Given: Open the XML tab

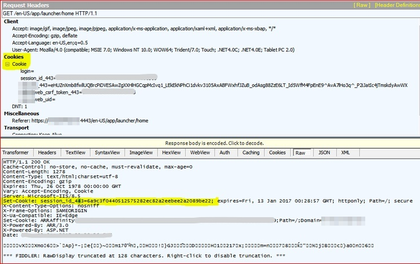Looking at the screenshot, I should (x=345, y=153).
